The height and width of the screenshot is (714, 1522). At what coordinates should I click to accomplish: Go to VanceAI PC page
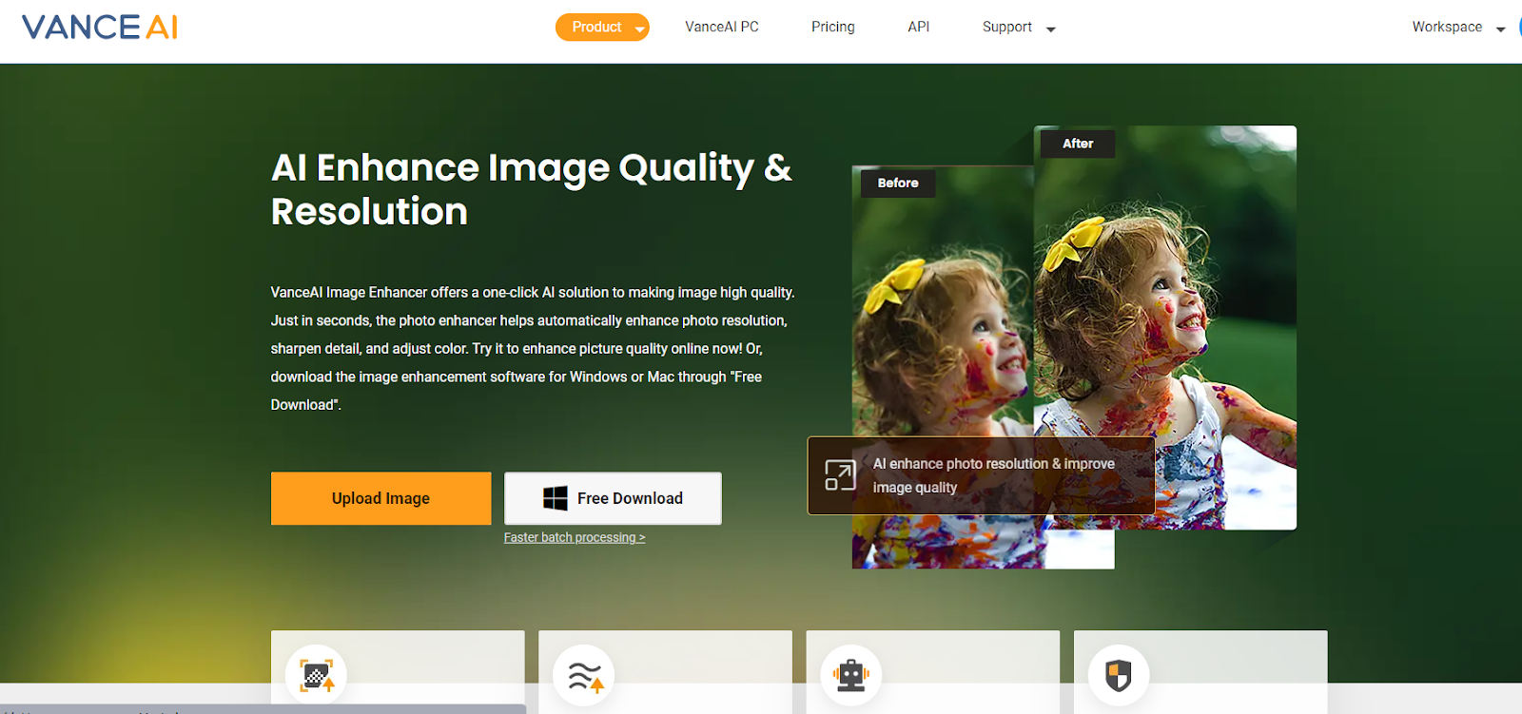pos(722,27)
